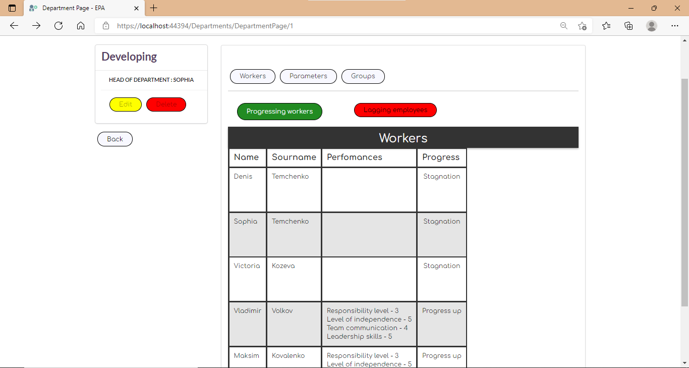The width and height of the screenshot is (689, 368).
Task: Click the Volkov surname cell
Action: point(294,324)
